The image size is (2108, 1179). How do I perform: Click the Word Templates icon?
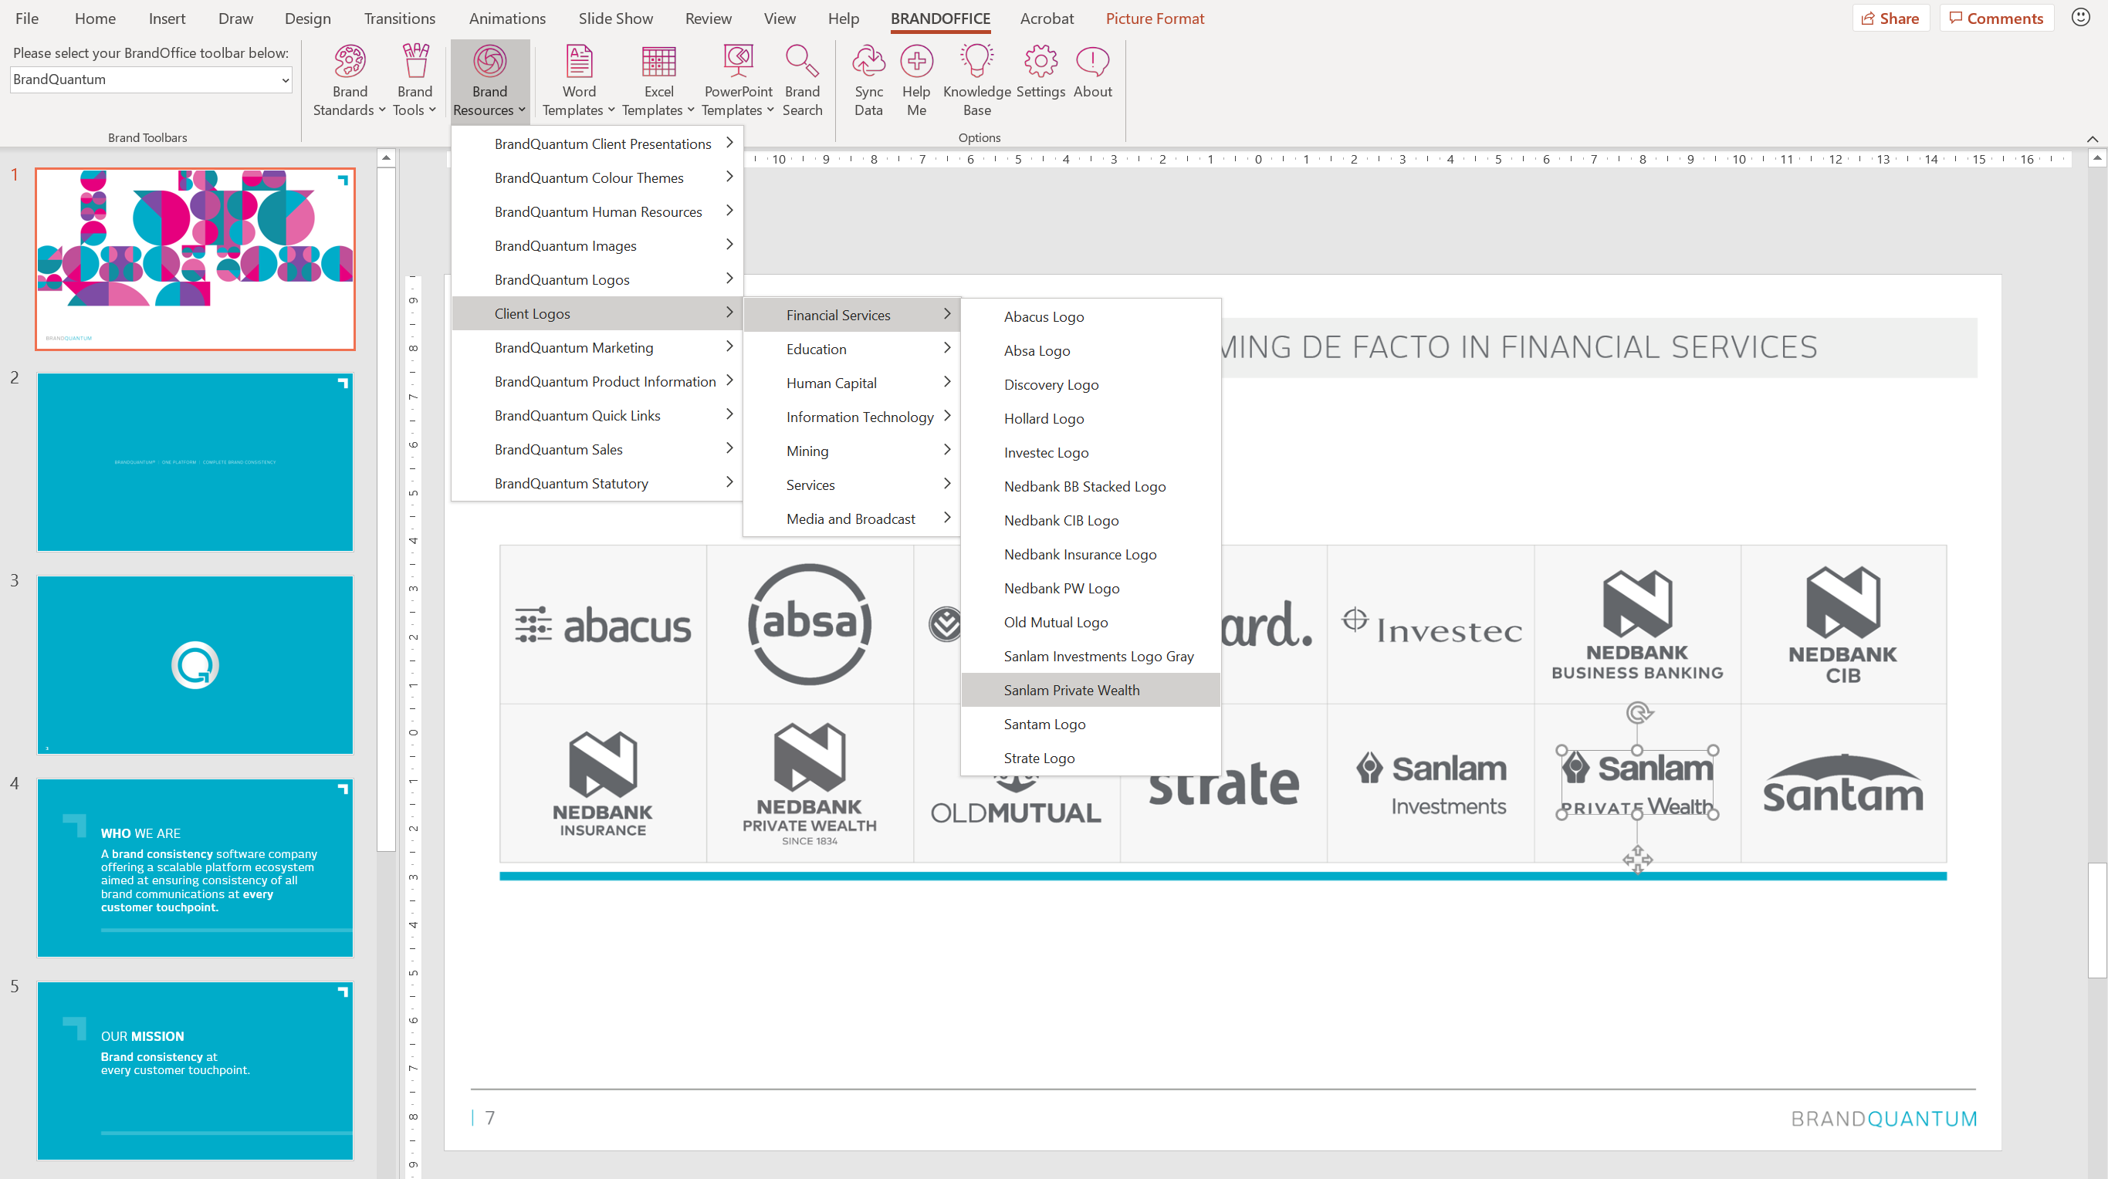click(x=579, y=62)
